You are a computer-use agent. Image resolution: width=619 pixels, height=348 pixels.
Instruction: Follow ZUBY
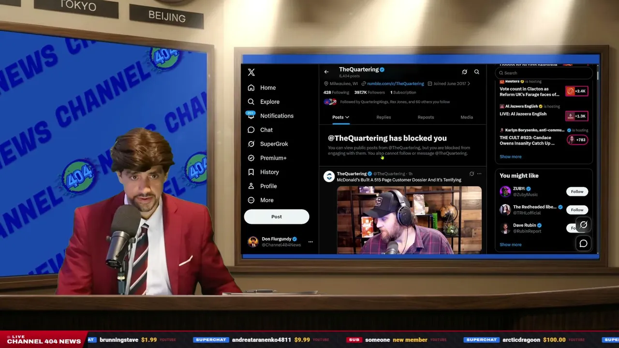[577, 191]
